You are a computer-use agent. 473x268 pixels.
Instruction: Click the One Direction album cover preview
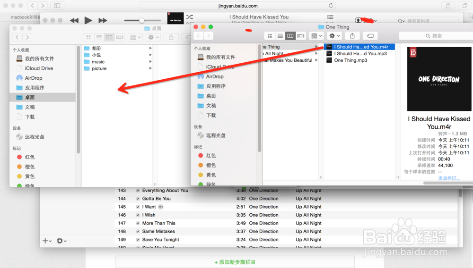439,79
